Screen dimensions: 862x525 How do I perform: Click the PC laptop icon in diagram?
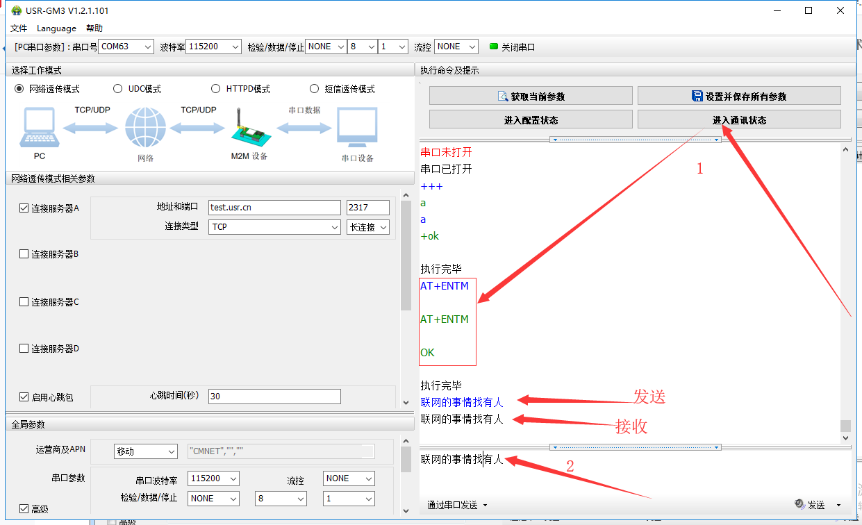tap(39, 127)
